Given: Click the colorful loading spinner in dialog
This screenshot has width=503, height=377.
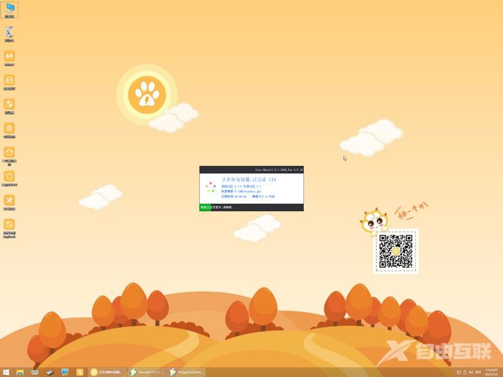Looking at the screenshot, I should pyautogui.click(x=210, y=187).
